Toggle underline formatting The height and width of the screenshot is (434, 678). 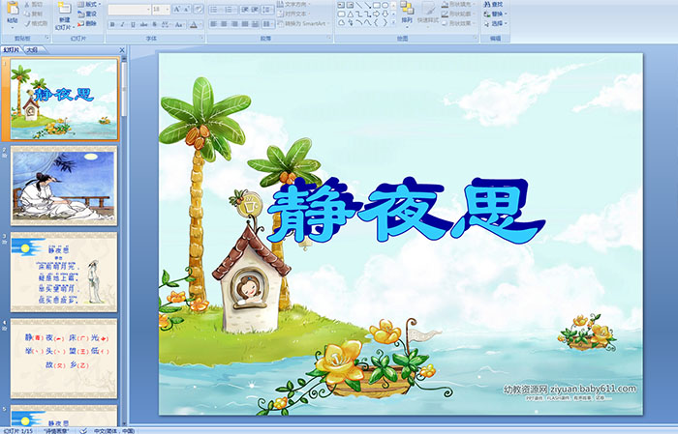pyautogui.click(x=133, y=24)
